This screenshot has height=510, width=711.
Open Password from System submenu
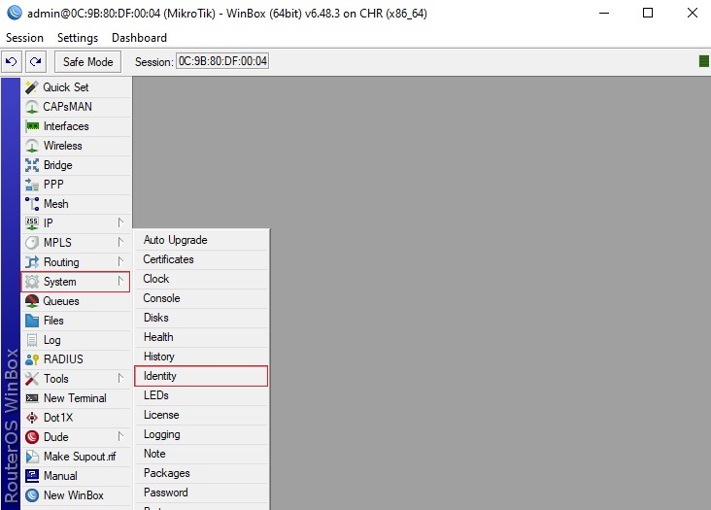point(201,493)
